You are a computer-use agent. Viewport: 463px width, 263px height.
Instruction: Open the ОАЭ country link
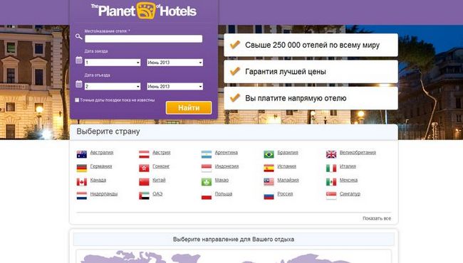click(157, 194)
